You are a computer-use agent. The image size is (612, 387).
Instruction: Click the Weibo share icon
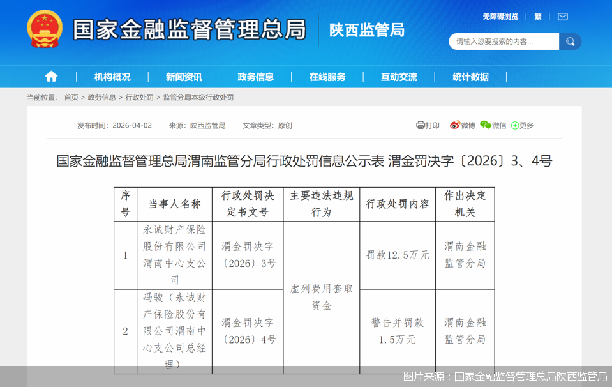pos(454,125)
